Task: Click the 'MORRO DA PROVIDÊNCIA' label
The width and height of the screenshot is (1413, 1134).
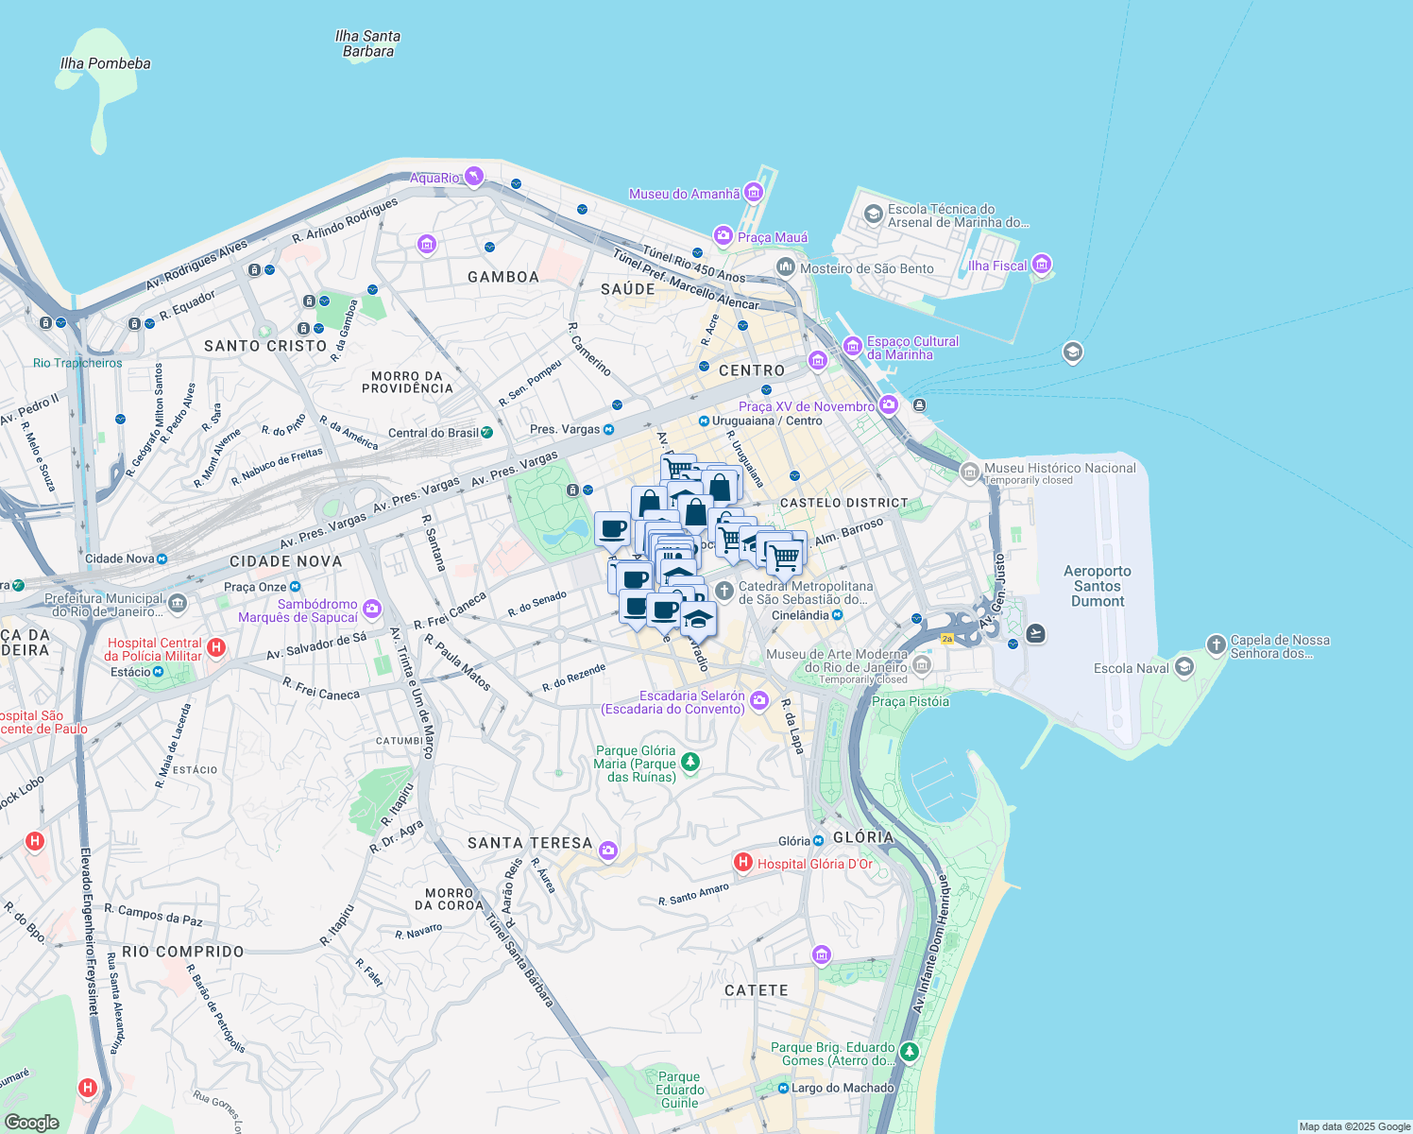Action: (408, 382)
